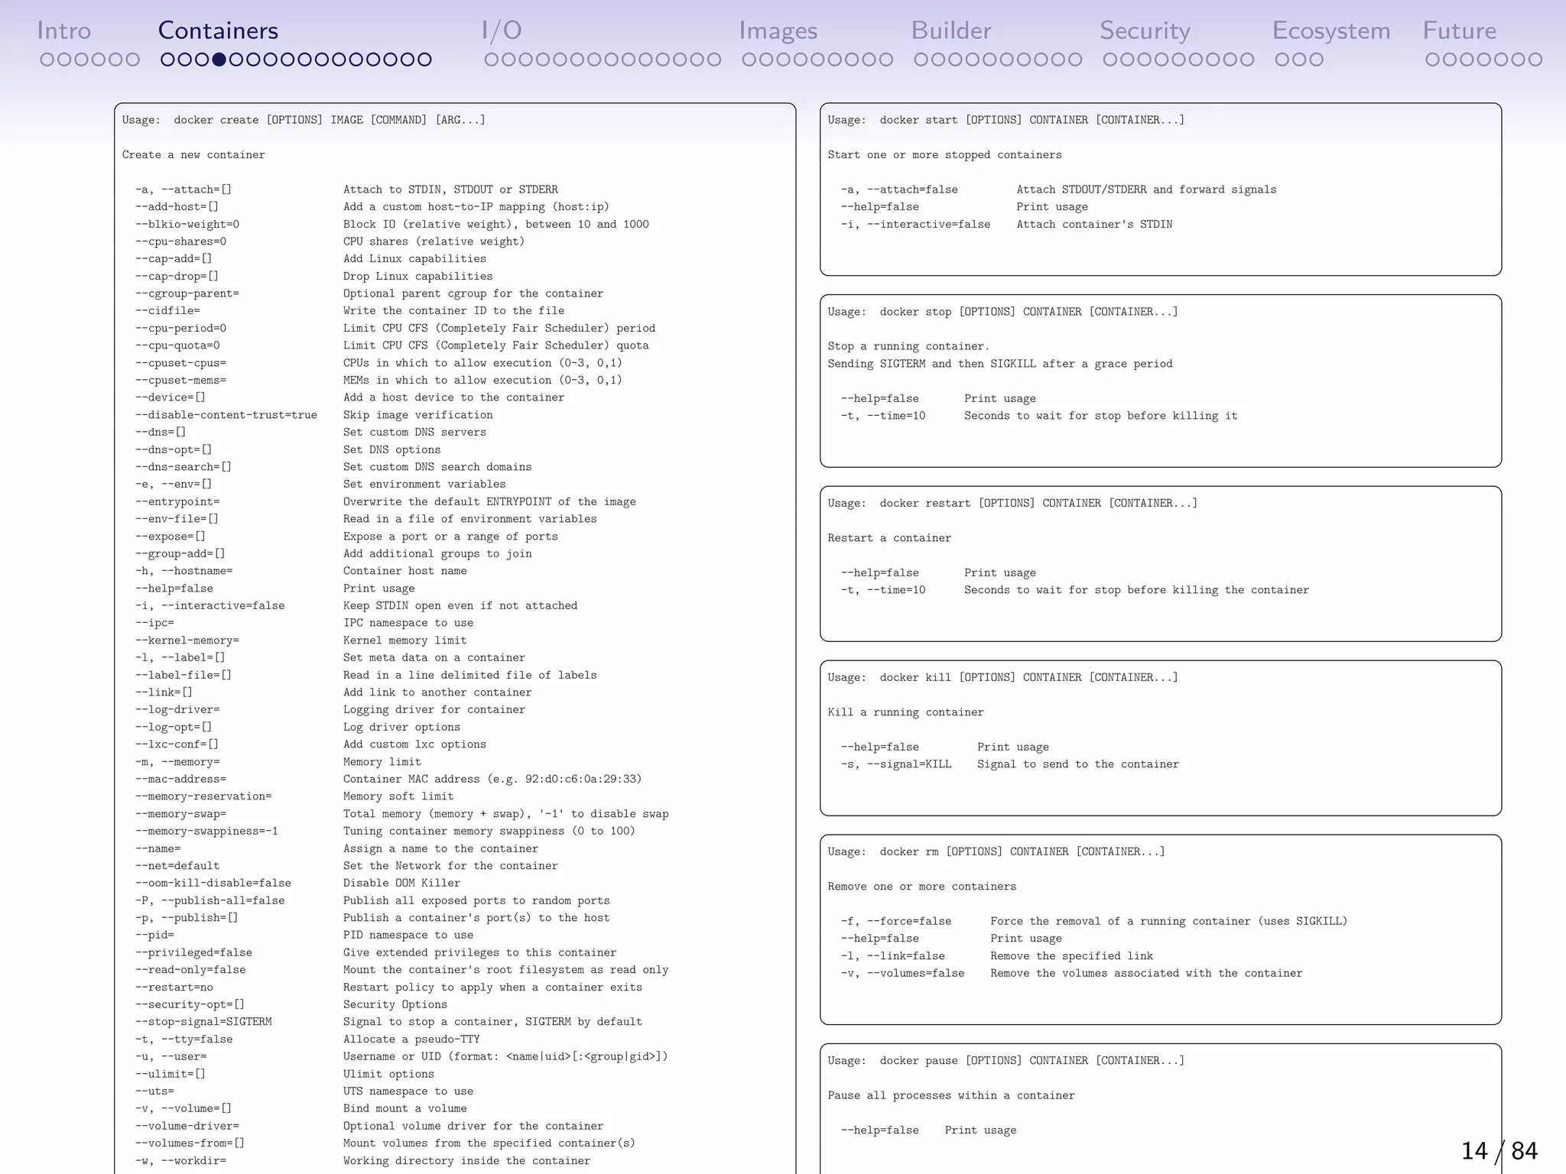
Task: Open the Intro section link
Action: 63,31
